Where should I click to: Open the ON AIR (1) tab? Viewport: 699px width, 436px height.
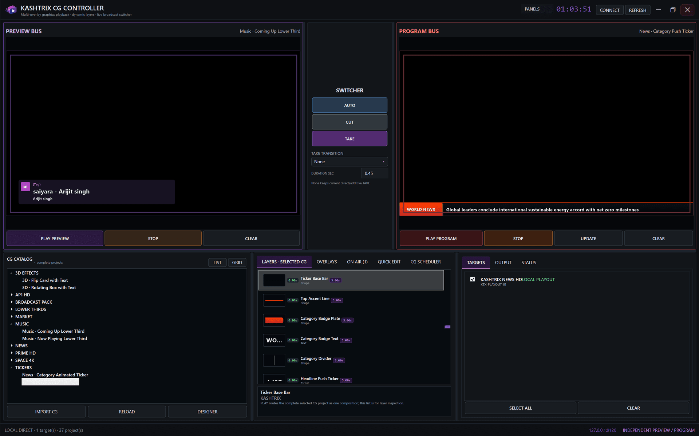[357, 262]
